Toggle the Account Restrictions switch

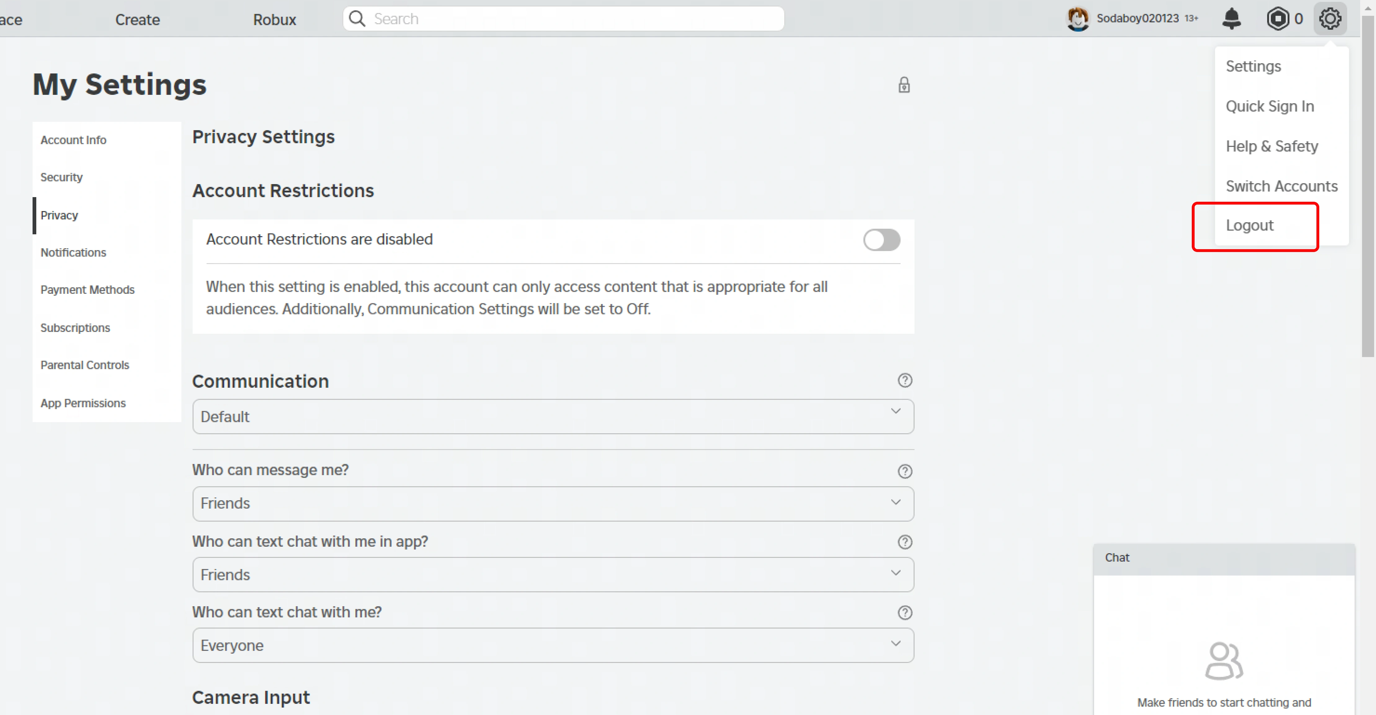tap(881, 240)
